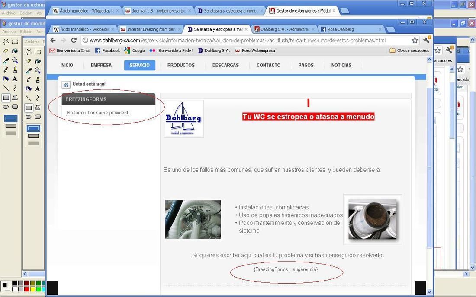Screen dimensions: 476x297
Task: Switch to 'Insertar Breezing form' tab
Action: click(x=151, y=29)
